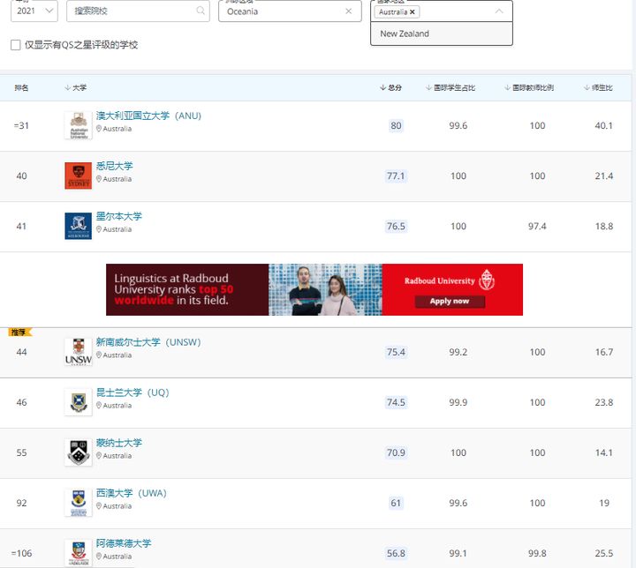Click UQ overall score 74.5
Viewport: 636px width, 568px height.
pos(396,402)
